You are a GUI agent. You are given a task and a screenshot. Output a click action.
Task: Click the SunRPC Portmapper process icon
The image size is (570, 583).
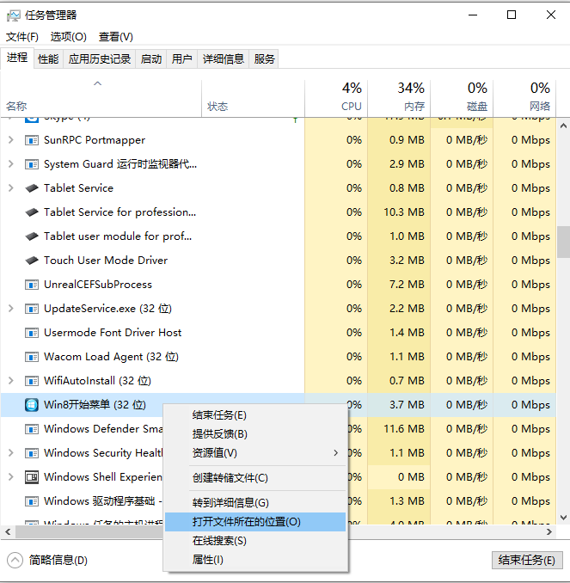click(32, 140)
